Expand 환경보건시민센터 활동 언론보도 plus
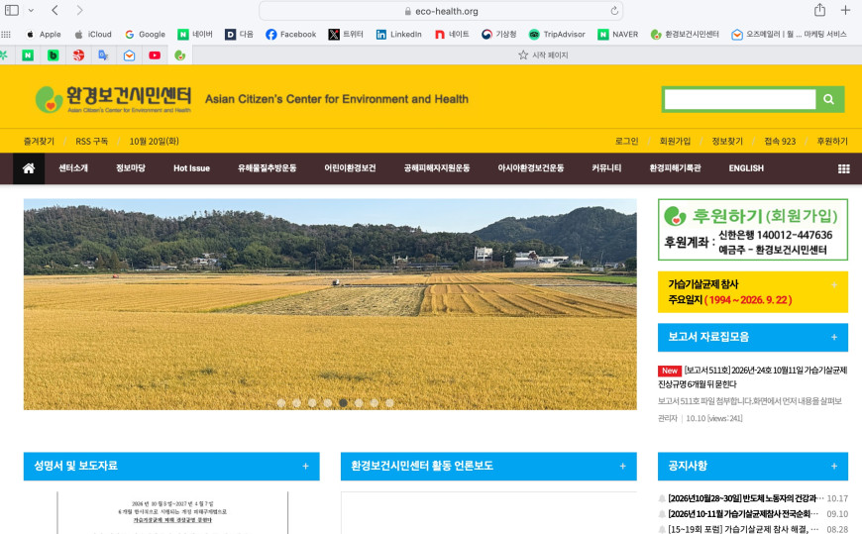 623,467
